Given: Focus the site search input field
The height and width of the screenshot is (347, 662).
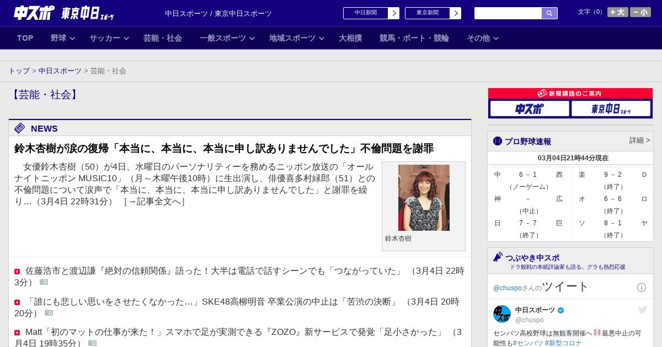Looking at the screenshot, I should pos(508,13).
